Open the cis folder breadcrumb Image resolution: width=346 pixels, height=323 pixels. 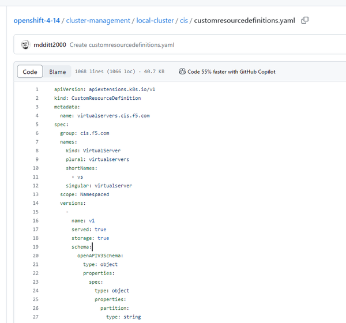coord(184,21)
